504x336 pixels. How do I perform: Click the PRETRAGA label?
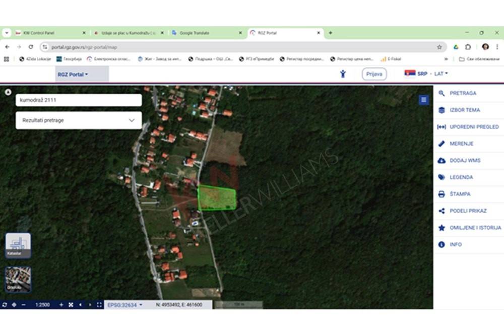coord(463,93)
